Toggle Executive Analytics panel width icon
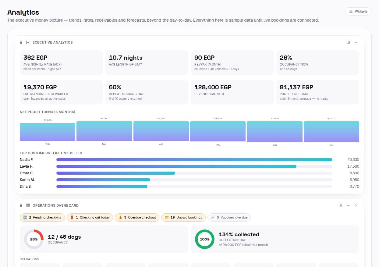Viewport: 379px width, 267px height. pos(348,42)
